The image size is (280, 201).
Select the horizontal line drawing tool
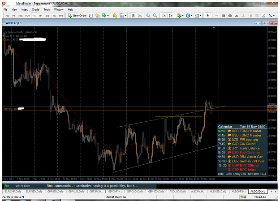[216, 16]
